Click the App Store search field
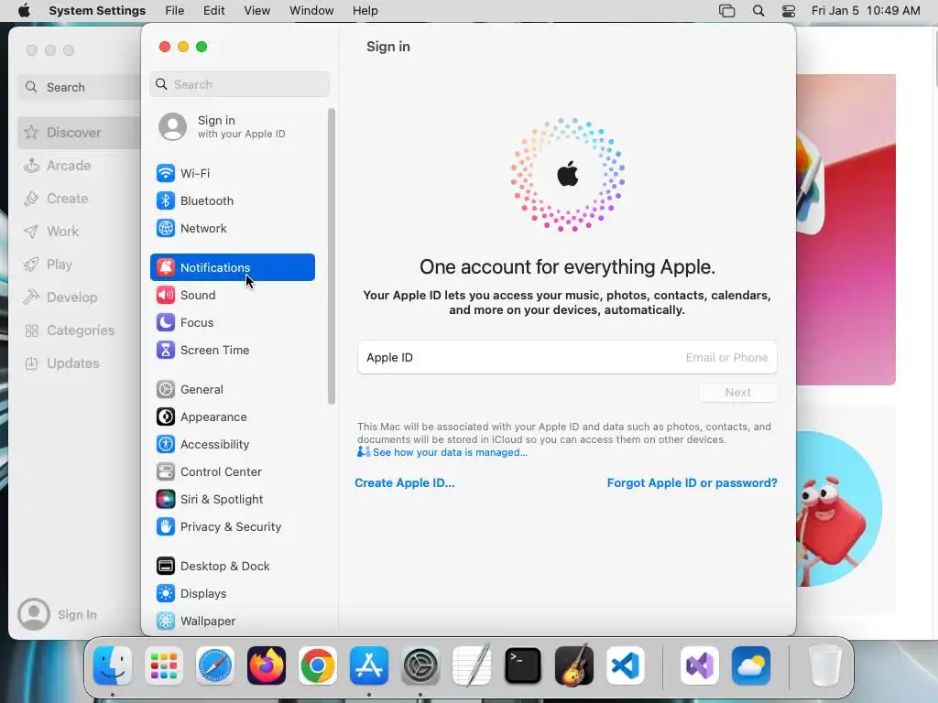Viewport: 938px width, 703px height. (79, 87)
